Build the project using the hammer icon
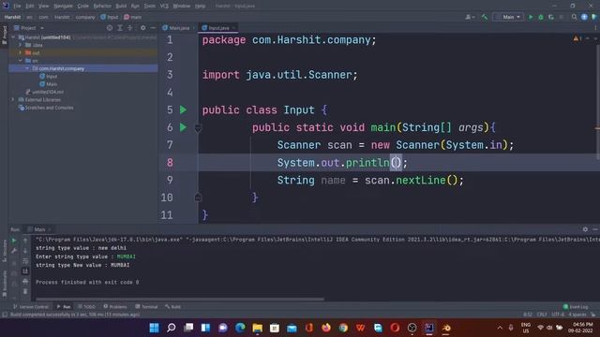The height and width of the screenshot is (337, 600). (x=485, y=17)
